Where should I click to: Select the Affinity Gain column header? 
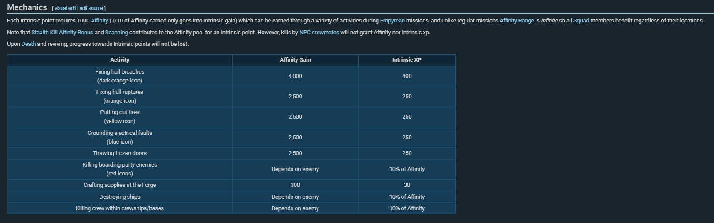click(x=295, y=60)
